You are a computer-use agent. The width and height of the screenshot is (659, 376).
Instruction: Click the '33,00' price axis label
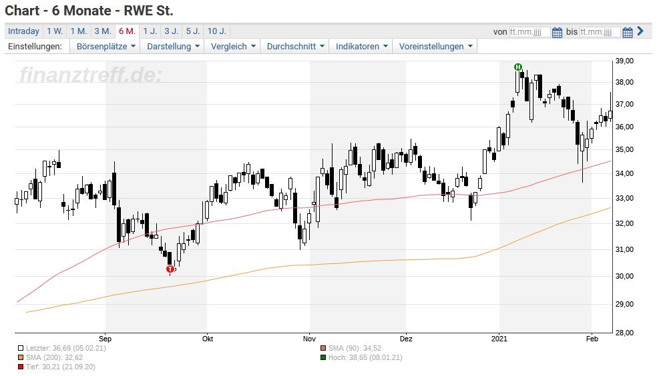point(624,199)
